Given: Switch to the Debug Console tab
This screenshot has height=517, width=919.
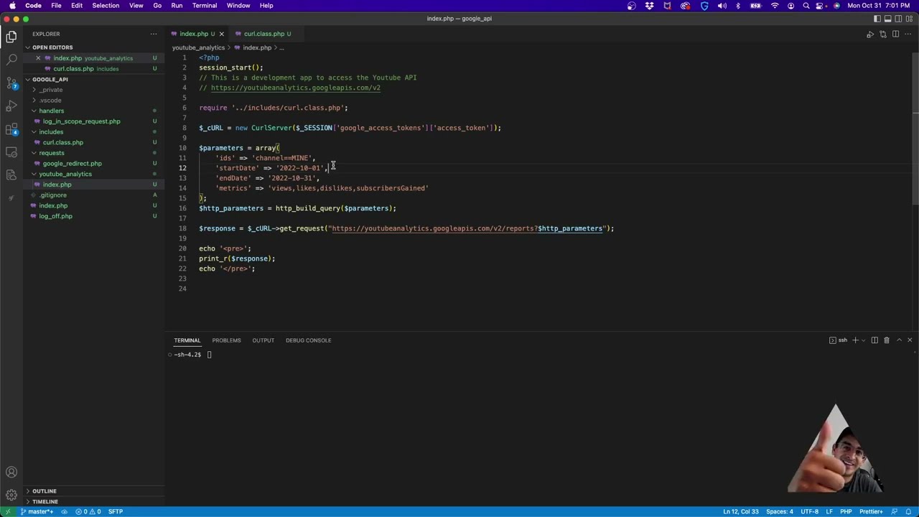Looking at the screenshot, I should point(308,340).
